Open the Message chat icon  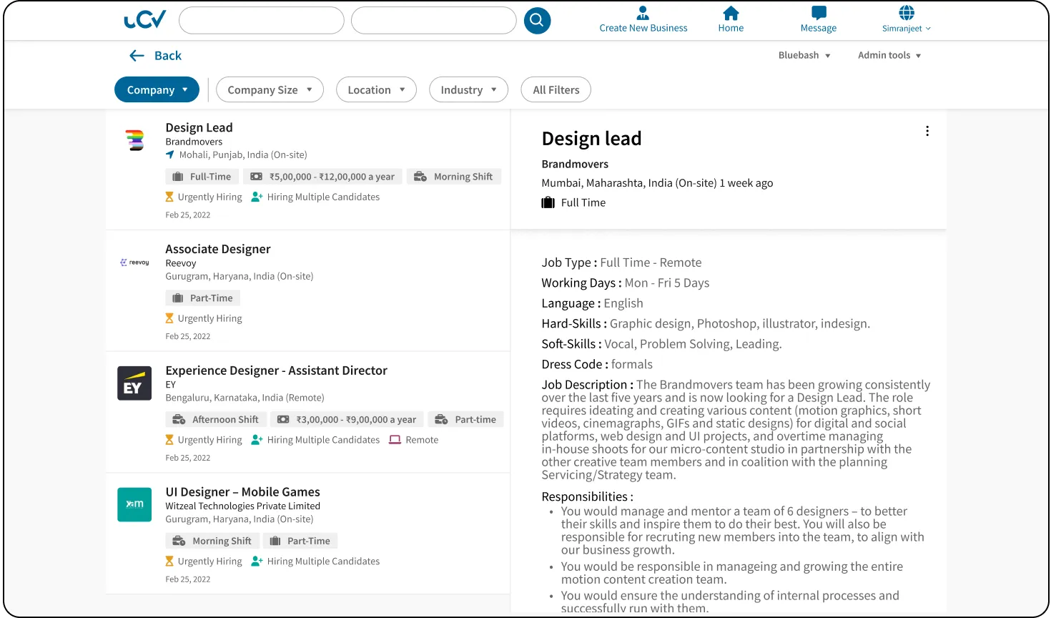tap(819, 13)
